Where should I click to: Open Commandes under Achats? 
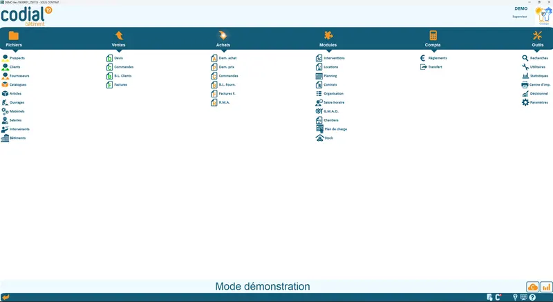click(x=225, y=76)
